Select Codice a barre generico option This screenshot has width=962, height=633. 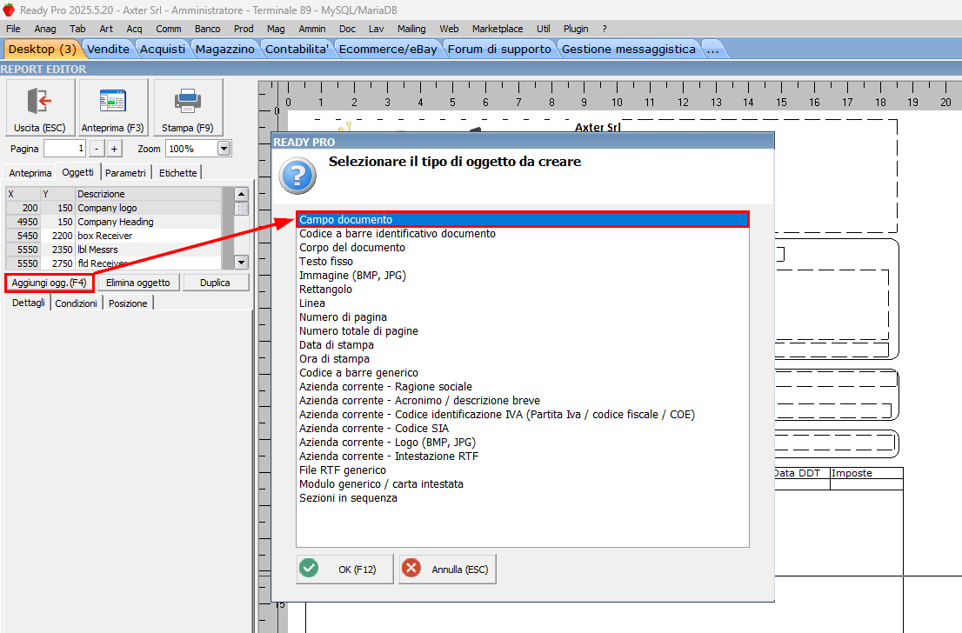pyautogui.click(x=523, y=373)
